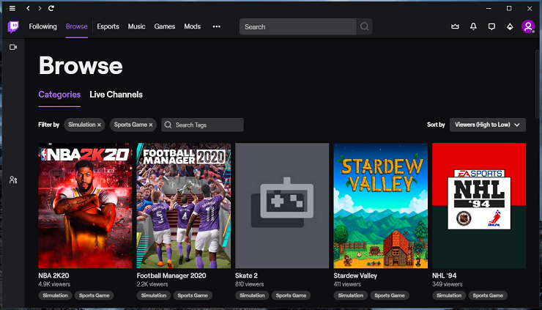Select Browse in top navigation
The width and height of the screenshot is (542, 310).
[x=77, y=26]
